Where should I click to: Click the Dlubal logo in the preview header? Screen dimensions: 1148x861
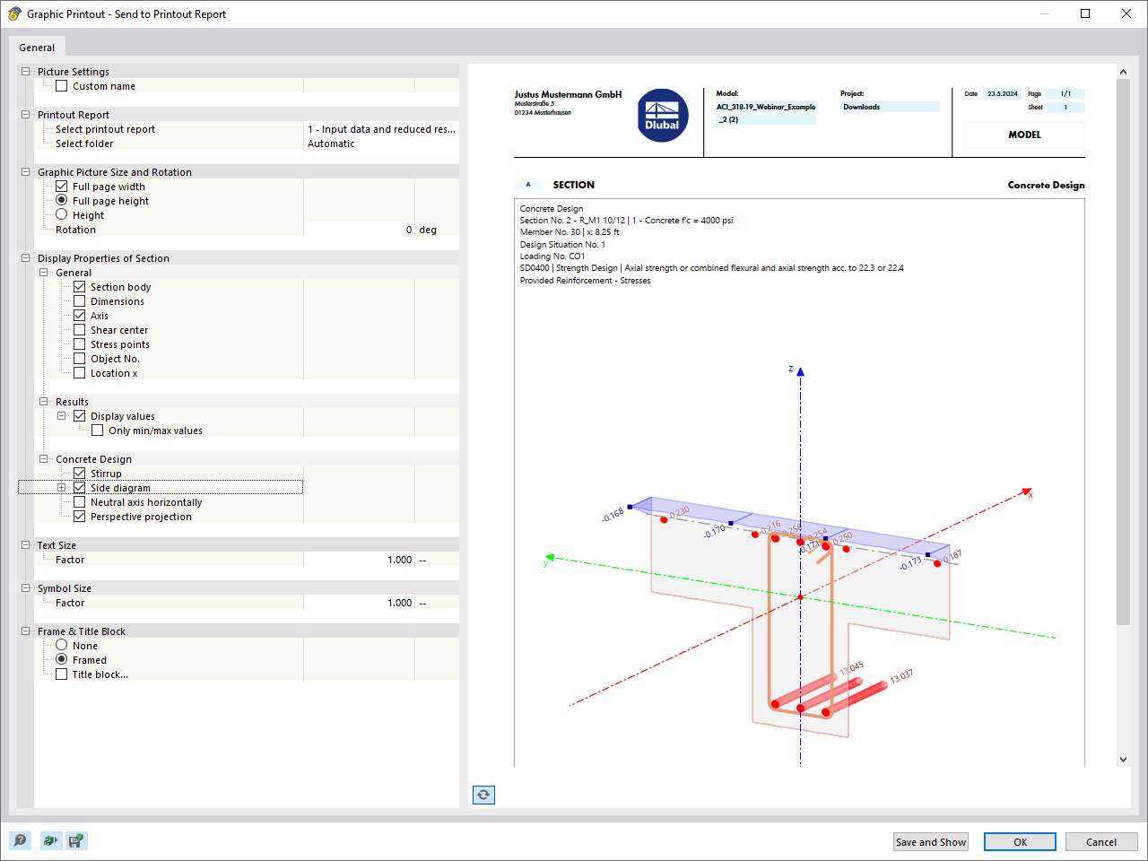click(663, 115)
